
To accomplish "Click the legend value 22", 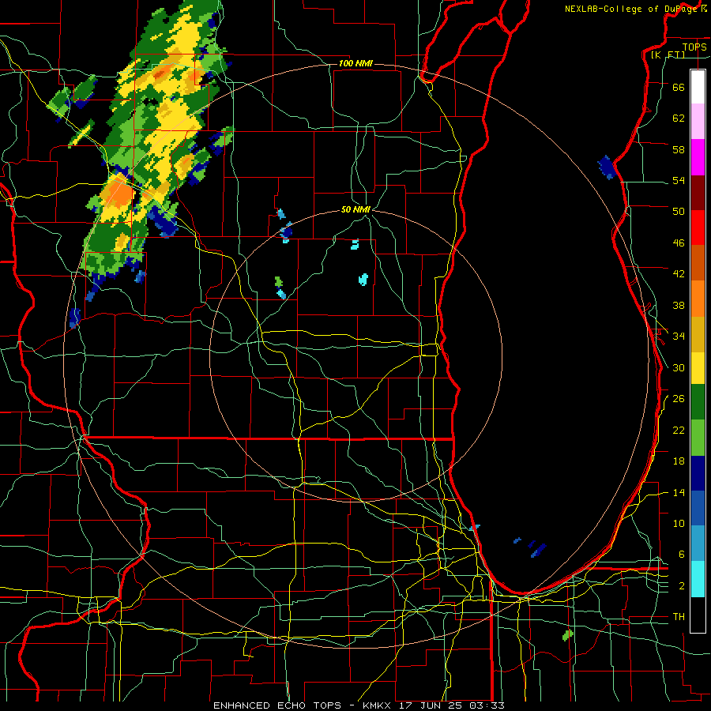I will (679, 430).
